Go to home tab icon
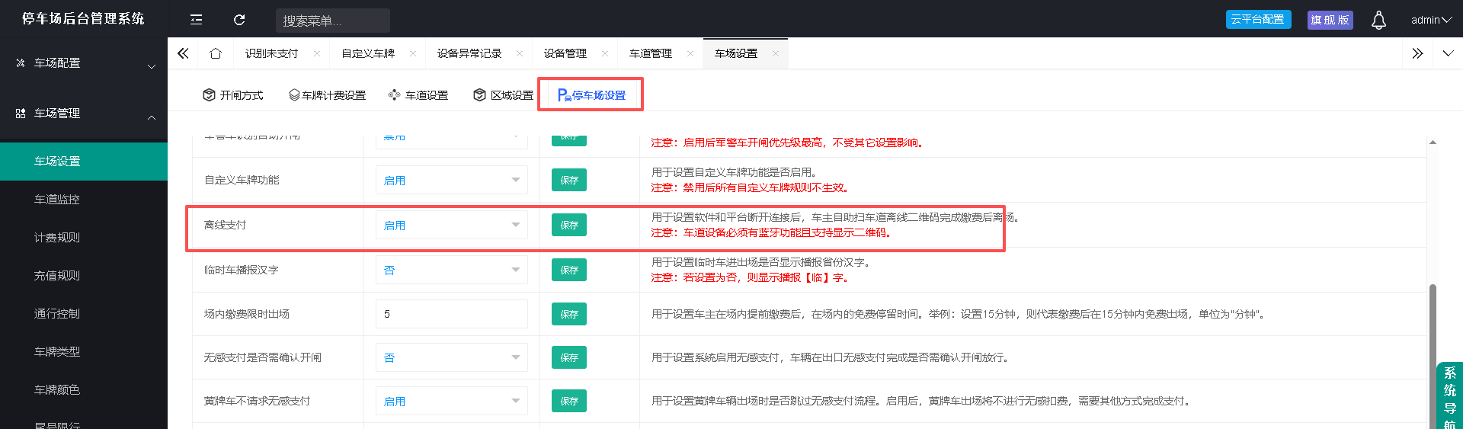This screenshot has width=1463, height=429. point(216,53)
